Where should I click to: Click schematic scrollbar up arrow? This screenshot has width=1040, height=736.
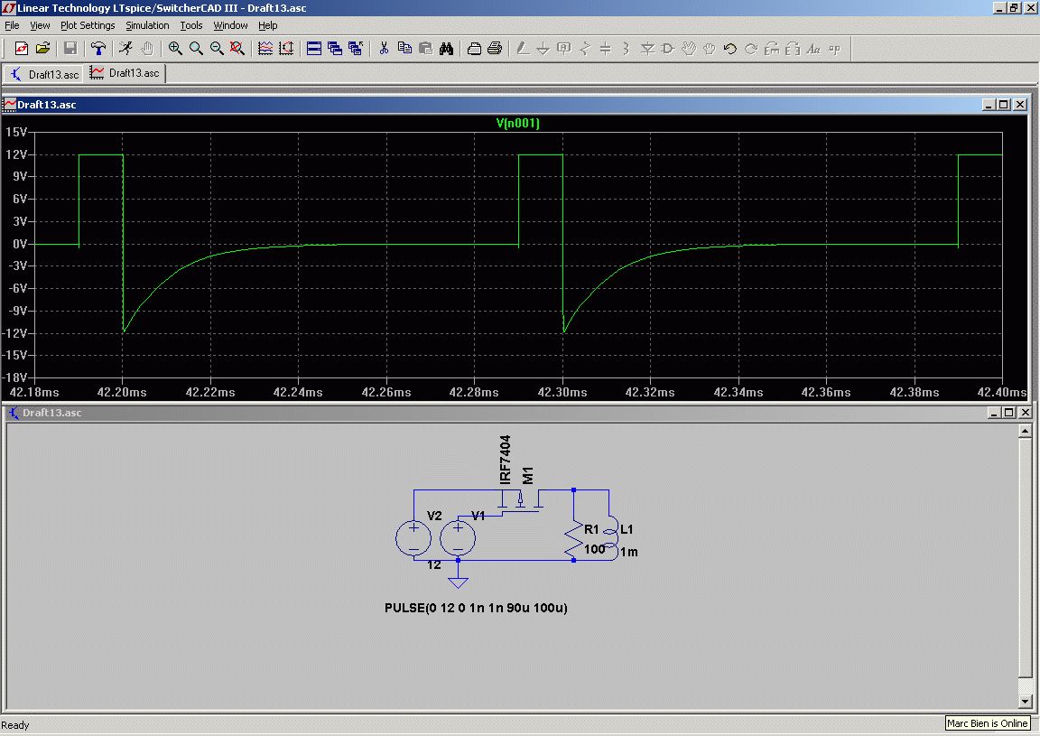1025,432
